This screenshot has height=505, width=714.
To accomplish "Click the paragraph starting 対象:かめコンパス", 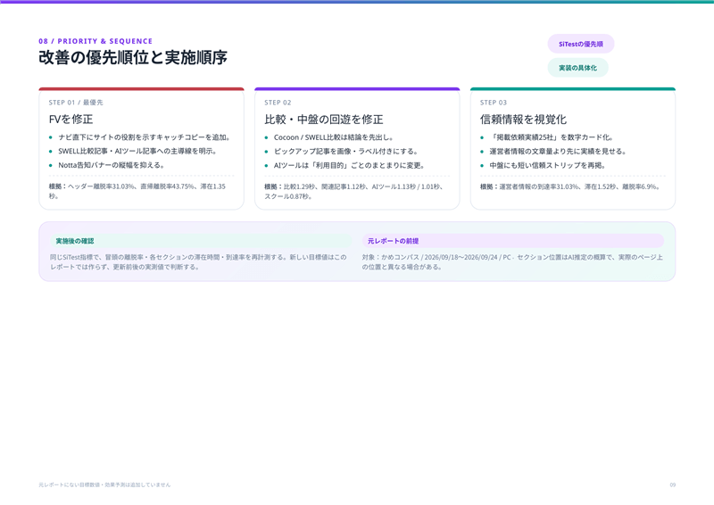I will 512,261.
